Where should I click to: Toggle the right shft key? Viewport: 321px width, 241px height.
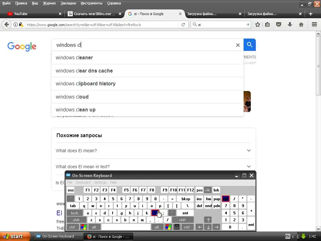click(x=182, y=220)
